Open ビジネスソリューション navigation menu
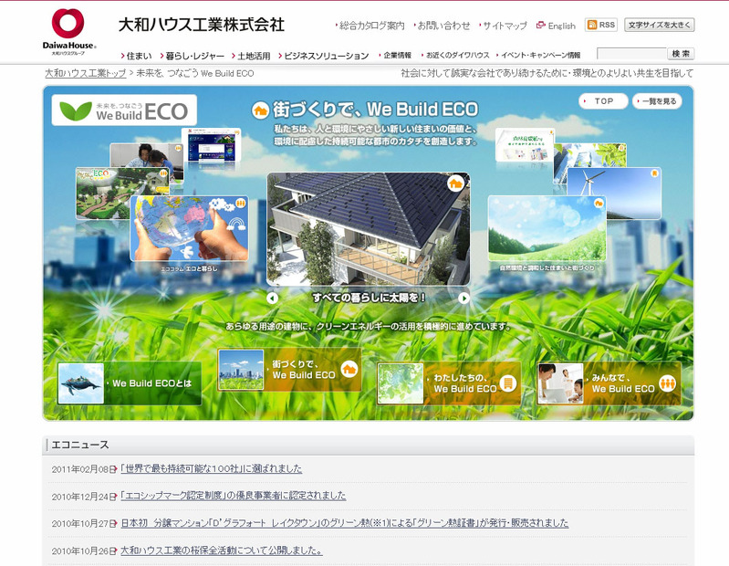Viewport: 729px width, 566px height. 324,56
